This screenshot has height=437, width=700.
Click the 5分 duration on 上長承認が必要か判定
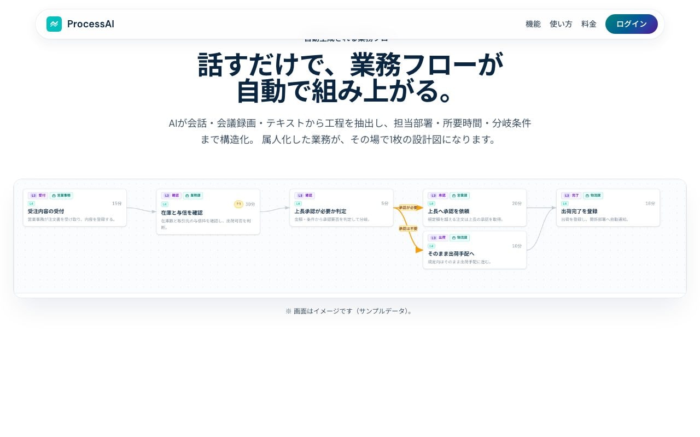point(385,203)
